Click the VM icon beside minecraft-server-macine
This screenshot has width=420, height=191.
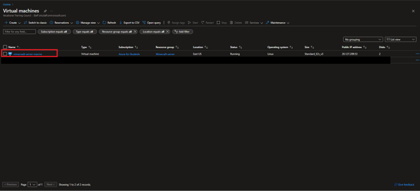[10, 54]
